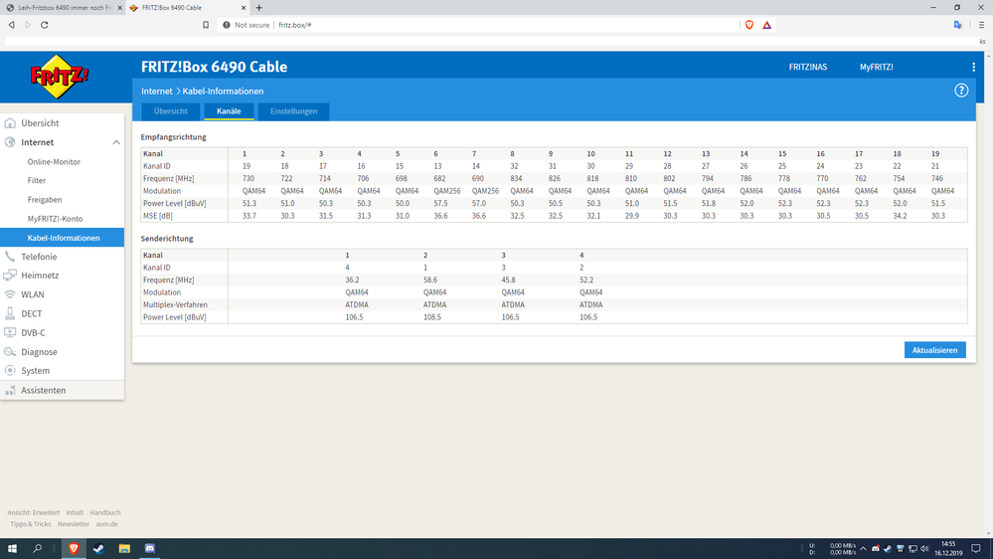Viewport: 993px width, 559px height.
Task: Click the 36.2 frequency in Senderichtung
Action: coord(352,280)
